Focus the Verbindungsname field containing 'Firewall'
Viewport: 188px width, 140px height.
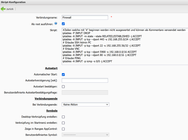pos(85,18)
